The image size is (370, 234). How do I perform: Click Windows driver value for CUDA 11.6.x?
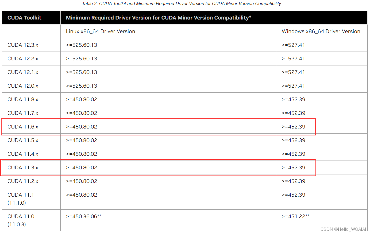point(294,127)
